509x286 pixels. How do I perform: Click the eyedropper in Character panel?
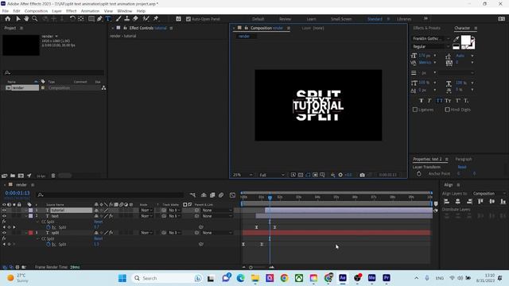(x=456, y=39)
